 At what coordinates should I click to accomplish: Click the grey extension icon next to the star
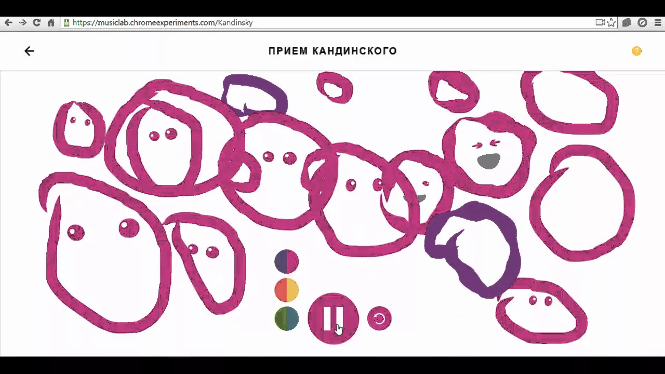pos(627,22)
